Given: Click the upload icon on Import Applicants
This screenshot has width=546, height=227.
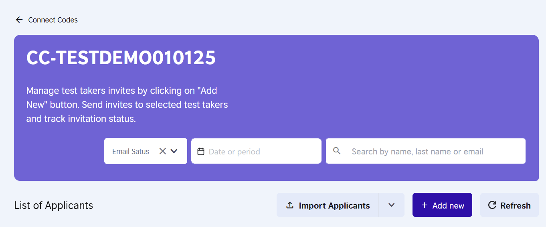Looking at the screenshot, I should coord(289,205).
